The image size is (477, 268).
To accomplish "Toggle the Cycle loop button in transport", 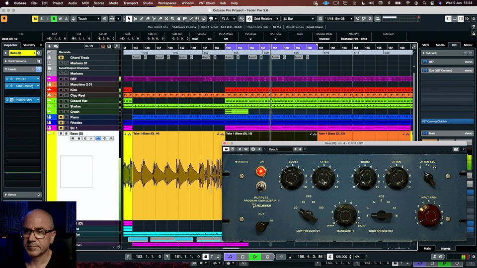I will (230, 257).
